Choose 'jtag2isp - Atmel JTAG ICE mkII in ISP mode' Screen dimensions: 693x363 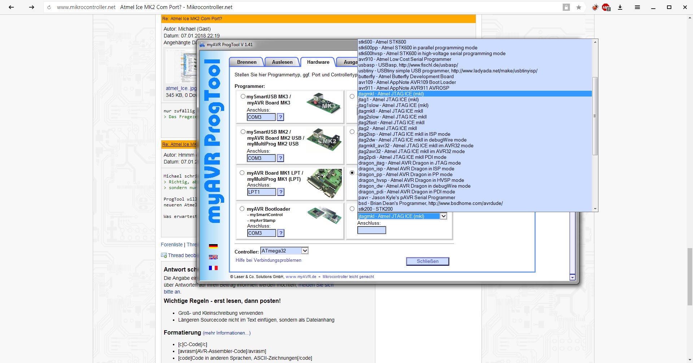(x=475, y=134)
